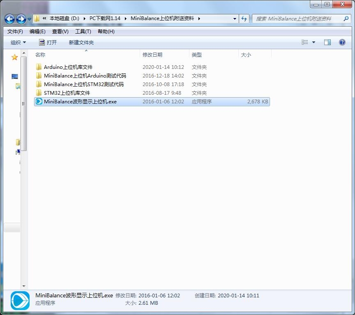Create folder with 新建文件夹
Viewport: 355px width, 315px height.
pyautogui.click(x=81, y=42)
